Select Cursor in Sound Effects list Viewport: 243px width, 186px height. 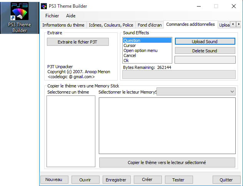[147, 45]
